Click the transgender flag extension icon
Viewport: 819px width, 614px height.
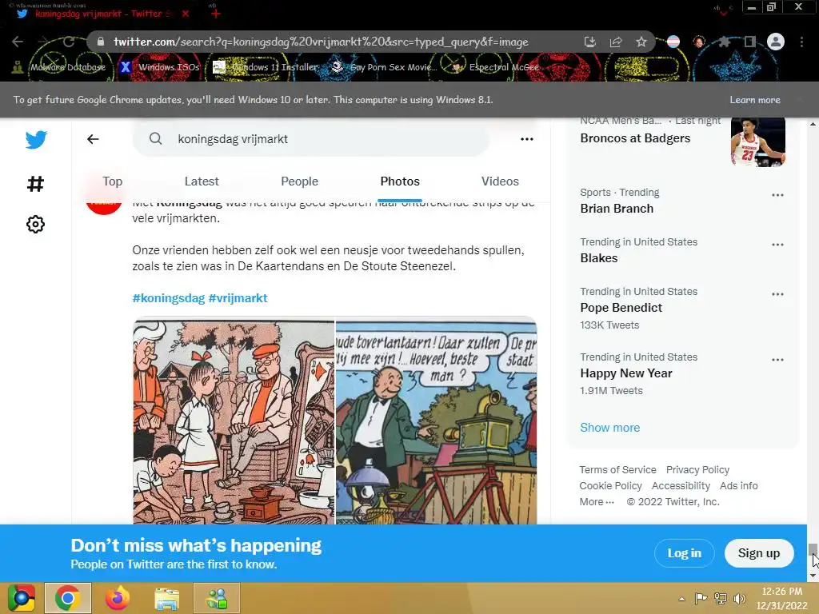pyautogui.click(x=673, y=42)
